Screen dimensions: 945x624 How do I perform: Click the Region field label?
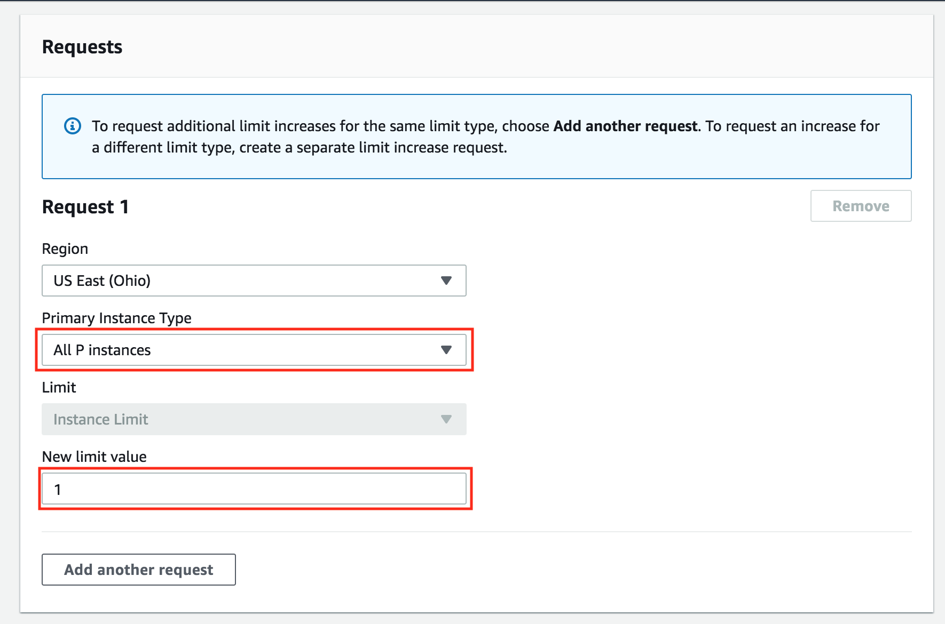pos(65,249)
